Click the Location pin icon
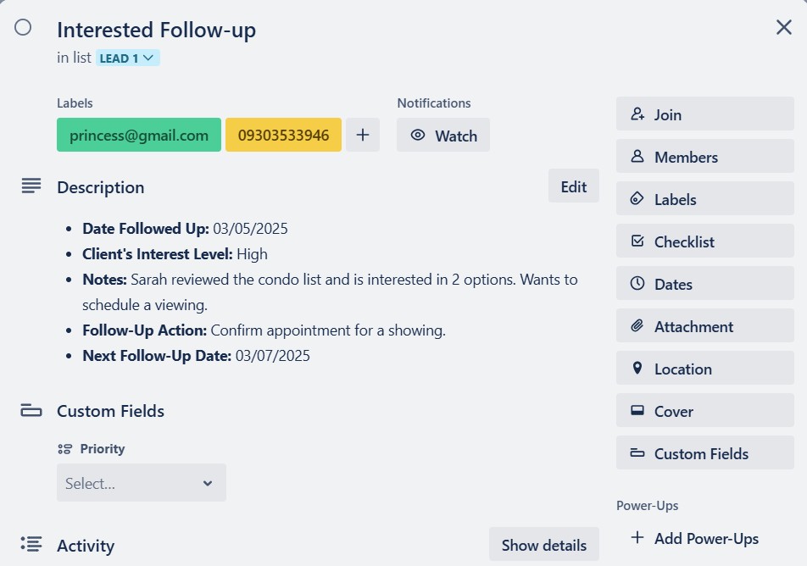The image size is (807, 566). coord(637,369)
